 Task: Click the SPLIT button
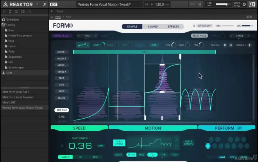click(61, 78)
